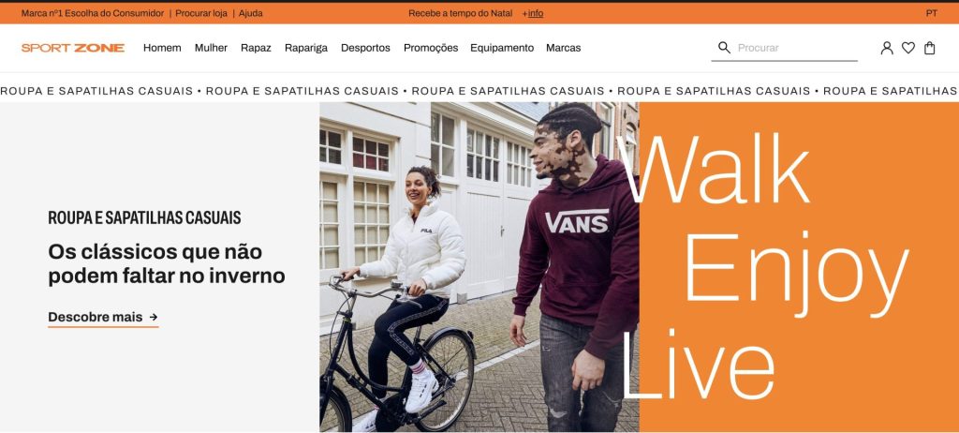The image size is (959, 433).
Task: Click the arrow beside Descobre mais
Action: [x=154, y=317]
